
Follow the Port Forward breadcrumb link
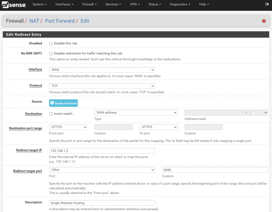click(60, 21)
